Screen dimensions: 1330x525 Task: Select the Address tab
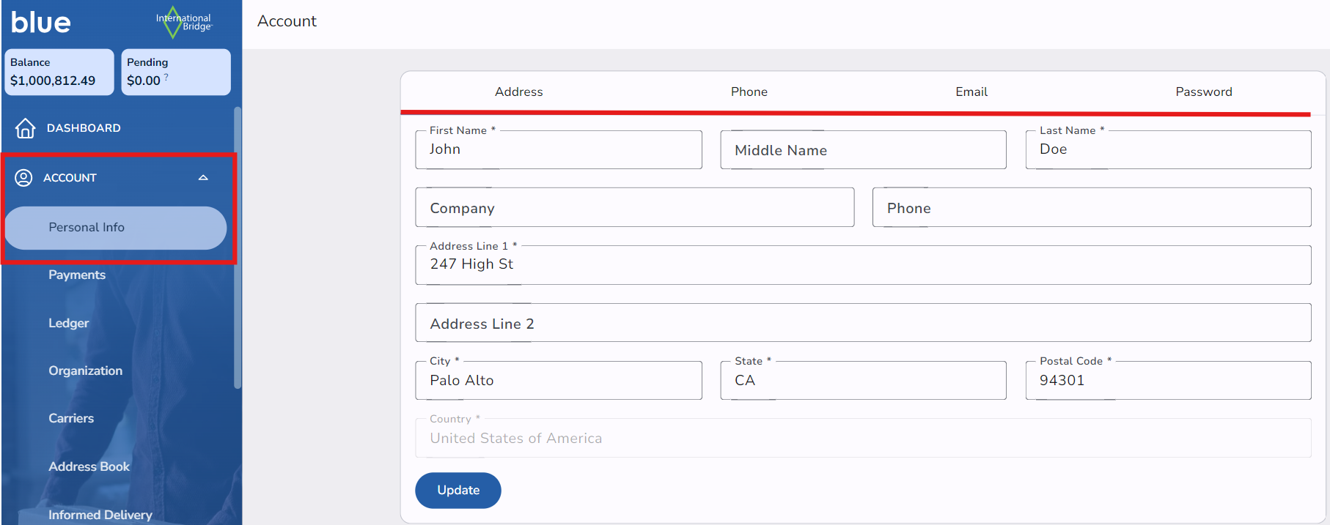point(518,92)
